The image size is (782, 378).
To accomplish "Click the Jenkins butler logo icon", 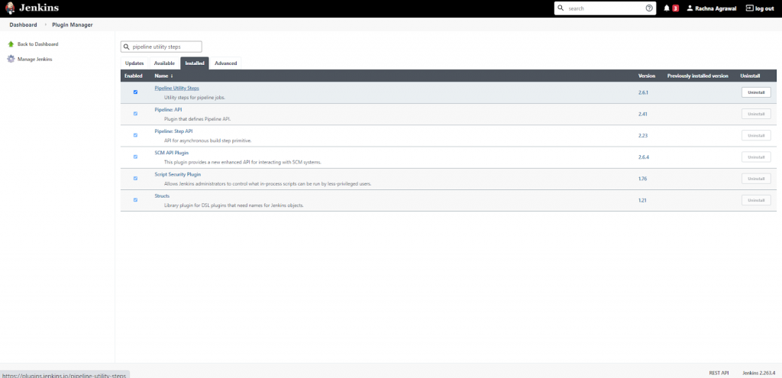I will (x=10, y=8).
